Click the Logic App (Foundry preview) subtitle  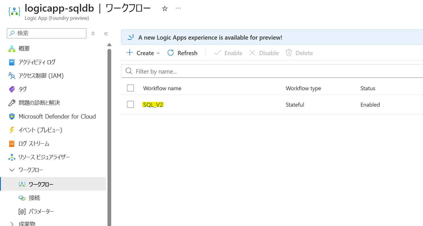point(57,18)
